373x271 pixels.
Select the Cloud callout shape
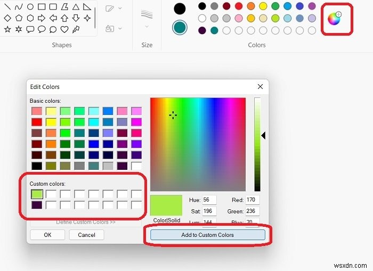(53, 29)
